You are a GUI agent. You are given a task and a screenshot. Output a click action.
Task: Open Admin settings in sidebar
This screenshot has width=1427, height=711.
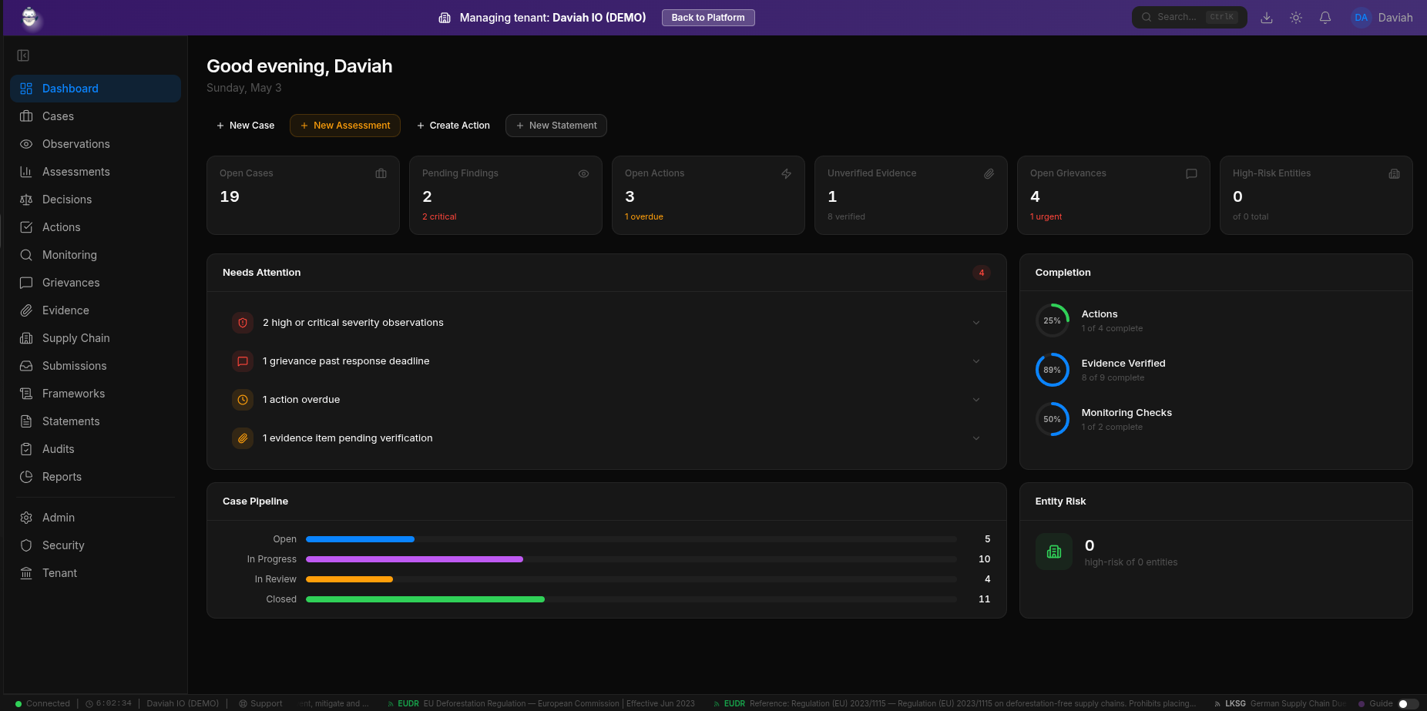pyautogui.click(x=96, y=518)
